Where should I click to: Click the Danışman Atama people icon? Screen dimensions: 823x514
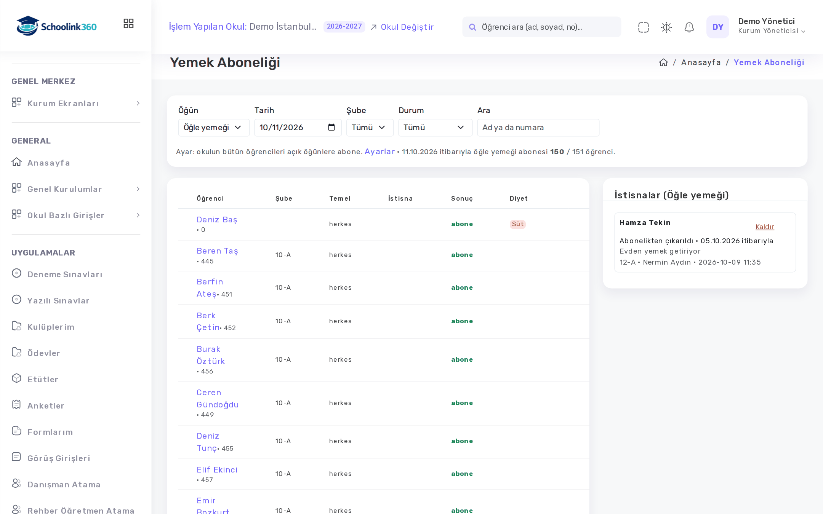coord(16,483)
